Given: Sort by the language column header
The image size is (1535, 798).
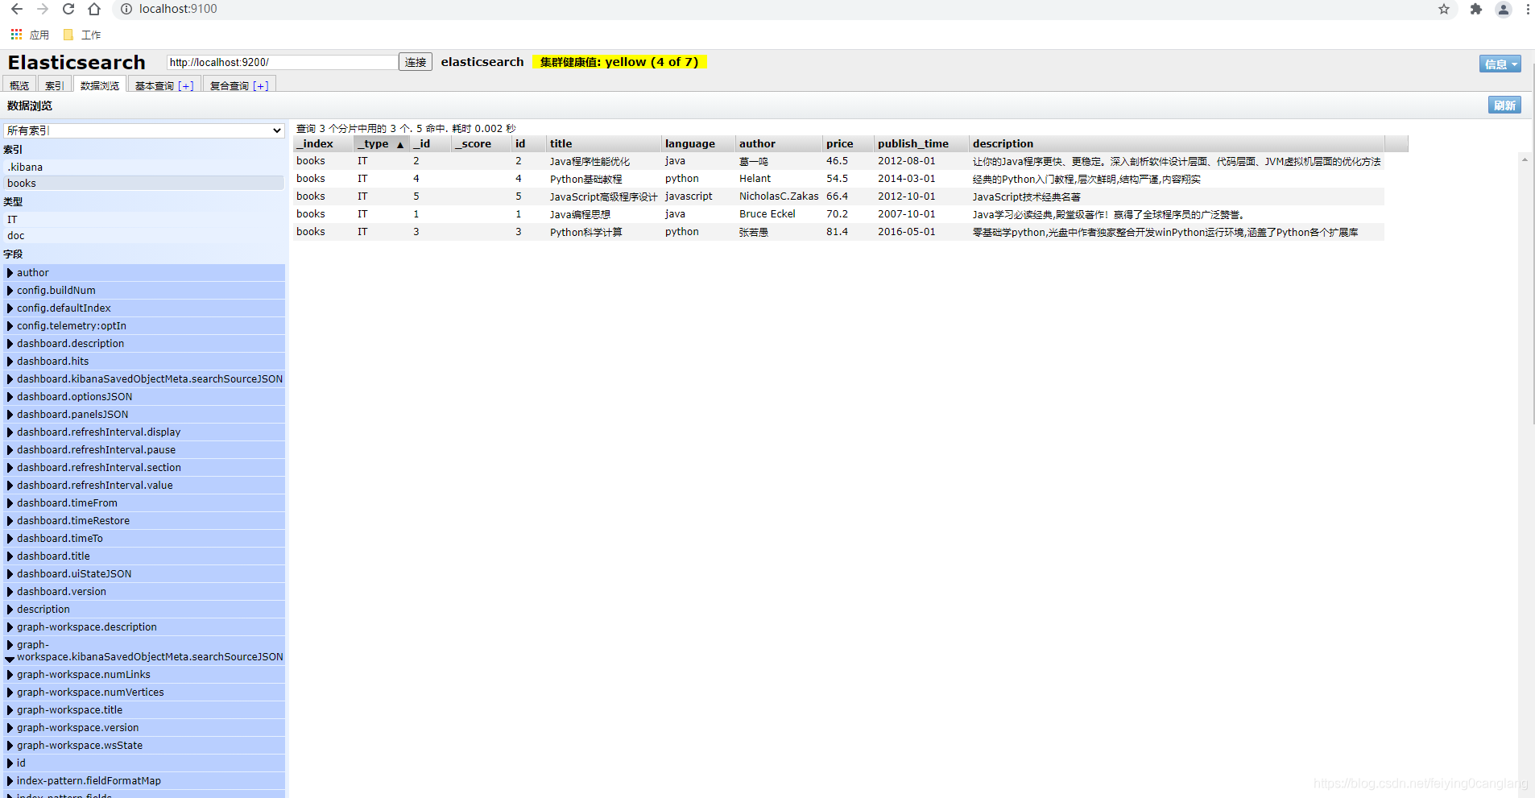Looking at the screenshot, I should point(699,144).
